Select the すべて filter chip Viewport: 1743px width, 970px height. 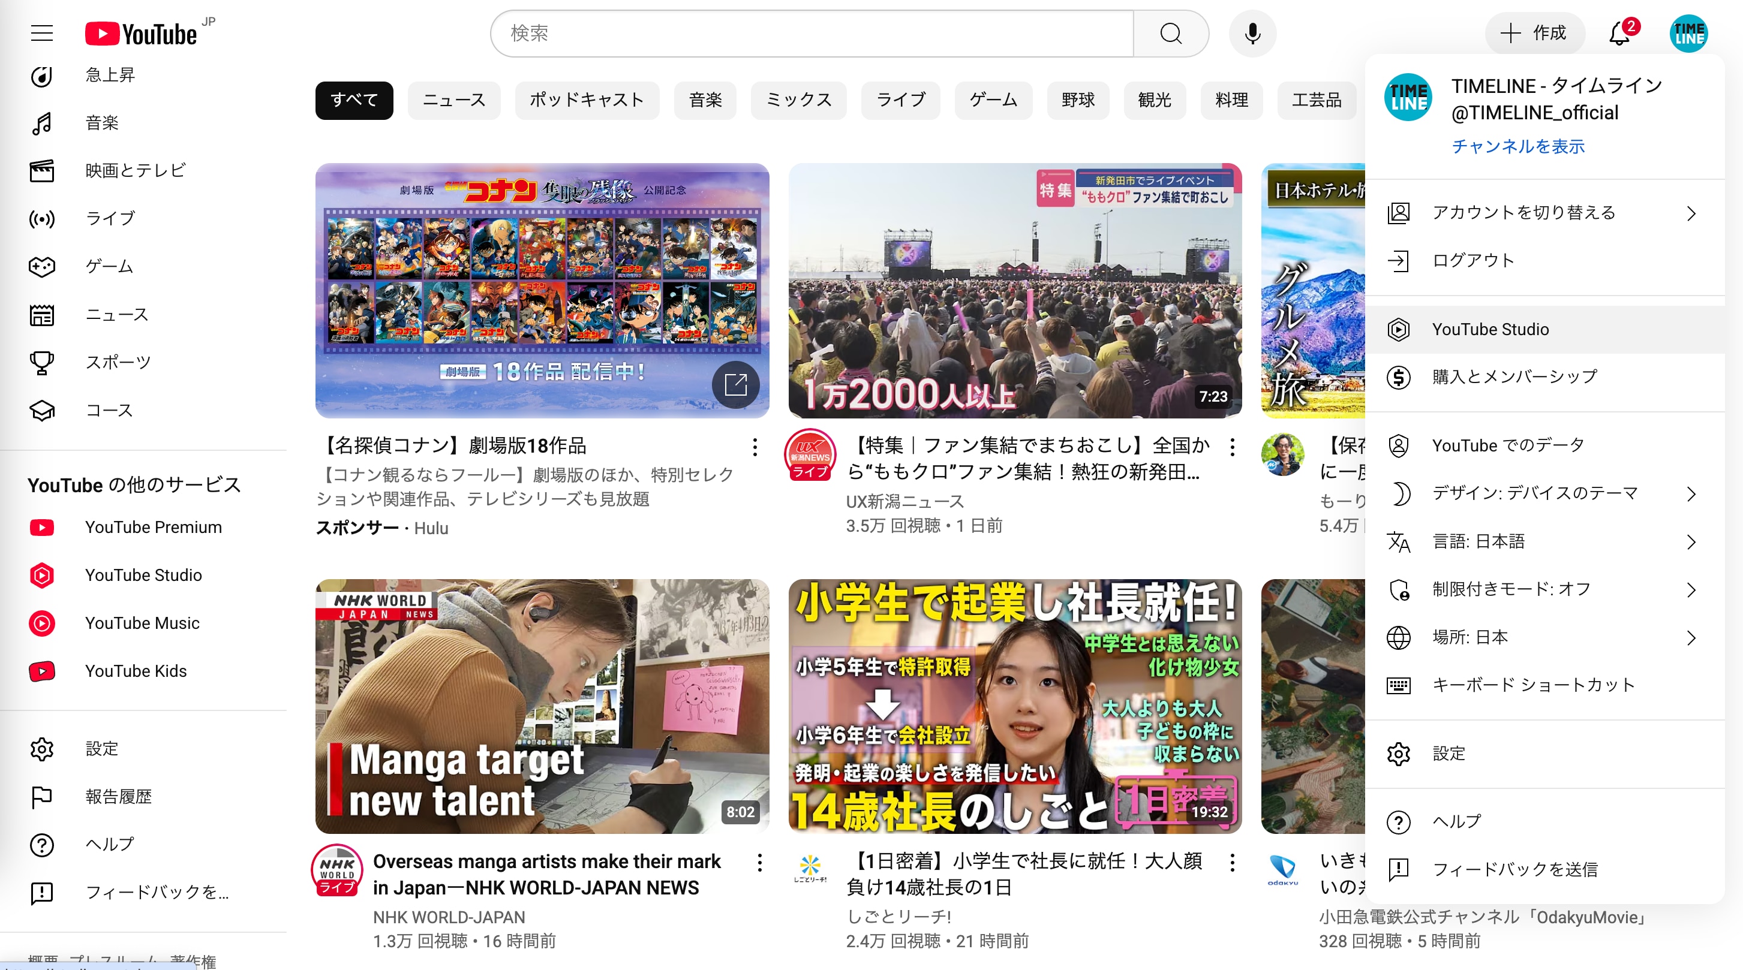(x=354, y=100)
